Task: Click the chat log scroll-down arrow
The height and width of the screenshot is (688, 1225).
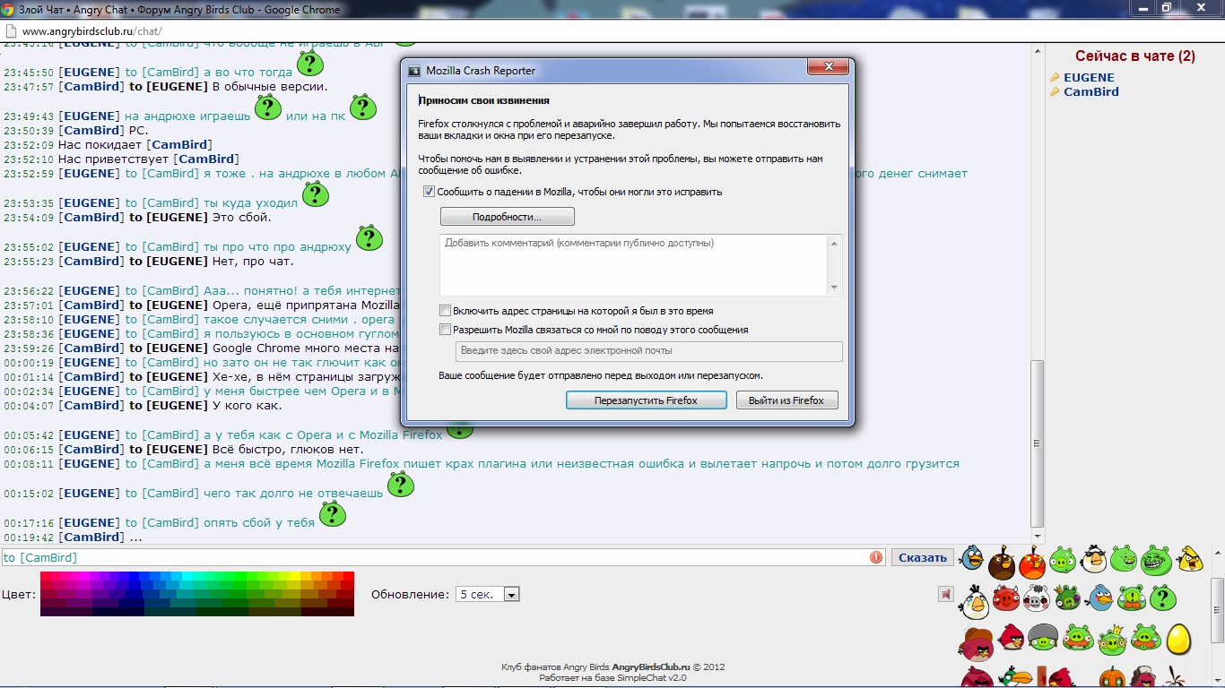Action: coord(1038,536)
